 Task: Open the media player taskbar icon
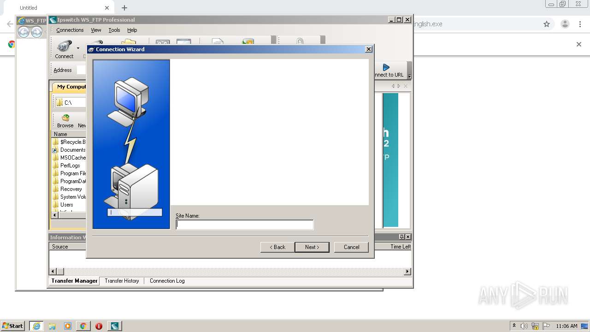(x=68, y=326)
